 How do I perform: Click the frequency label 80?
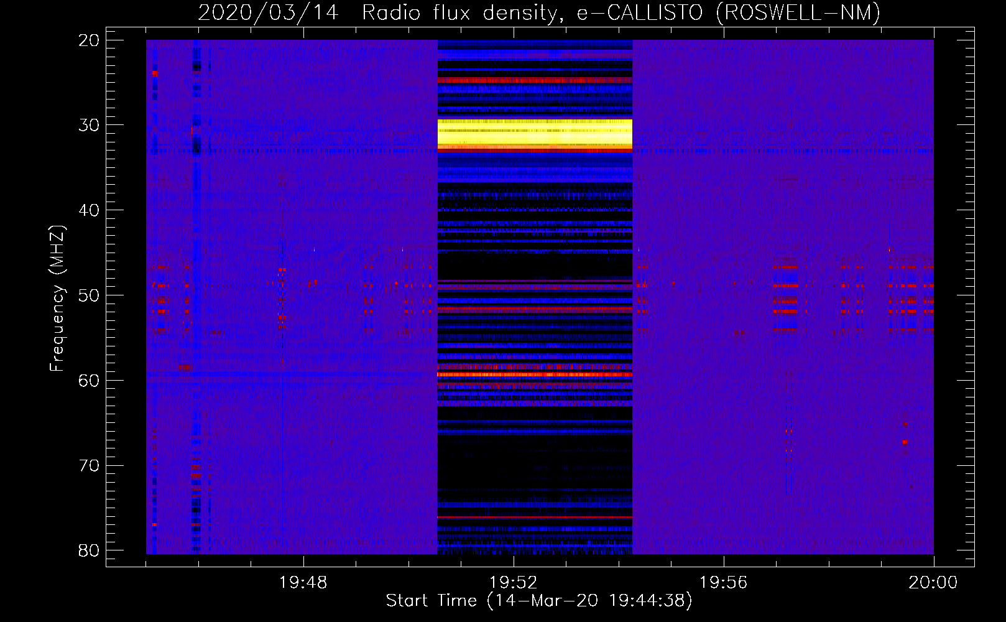pyautogui.click(x=89, y=550)
